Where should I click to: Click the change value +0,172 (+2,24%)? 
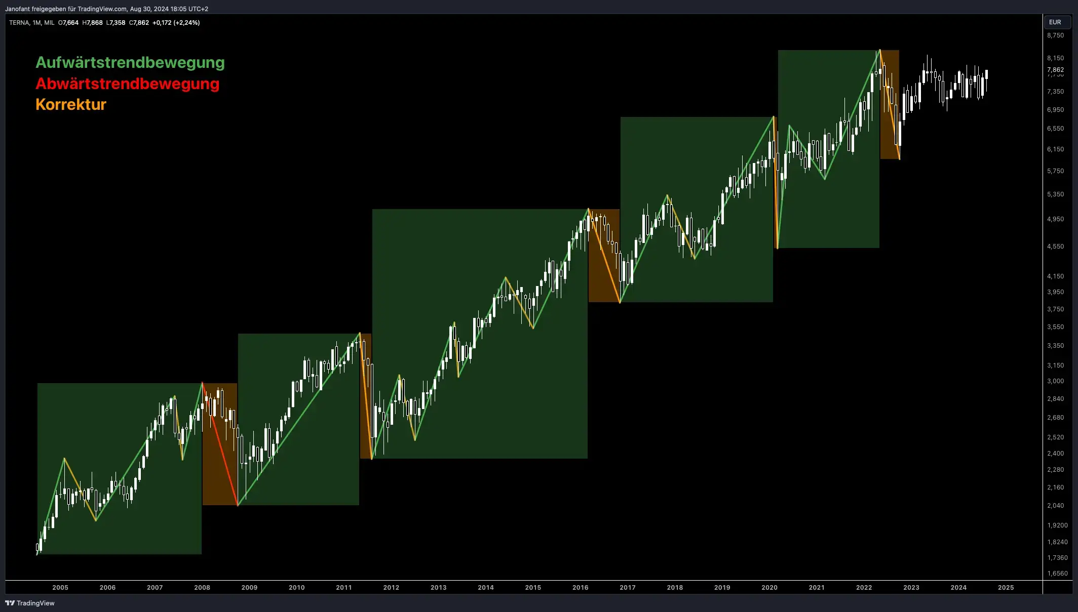(x=176, y=23)
